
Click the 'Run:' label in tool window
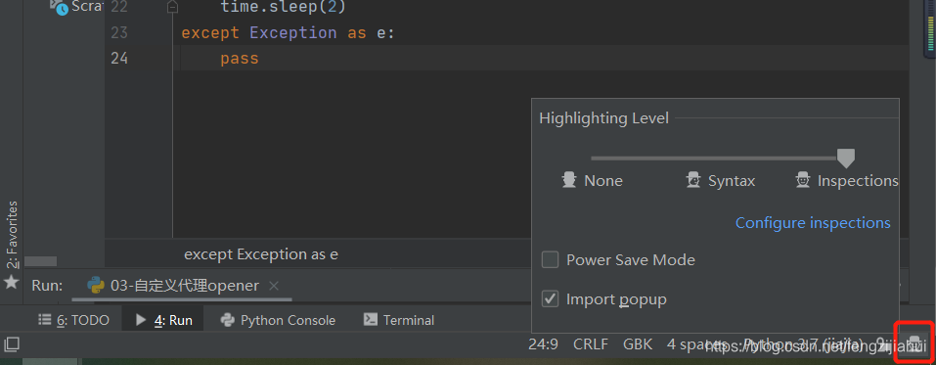[x=47, y=286]
